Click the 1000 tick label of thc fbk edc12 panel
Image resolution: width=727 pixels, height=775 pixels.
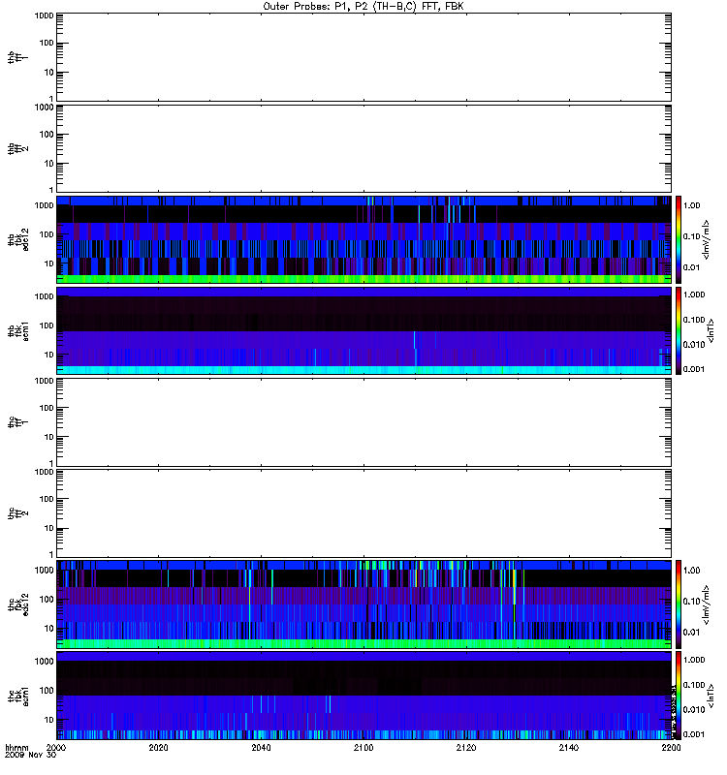[x=44, y=571]
